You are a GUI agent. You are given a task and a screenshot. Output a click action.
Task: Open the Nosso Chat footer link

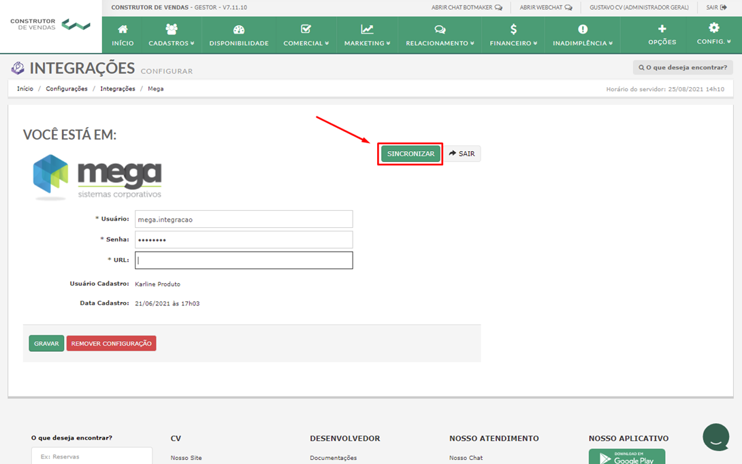(466, 458)
